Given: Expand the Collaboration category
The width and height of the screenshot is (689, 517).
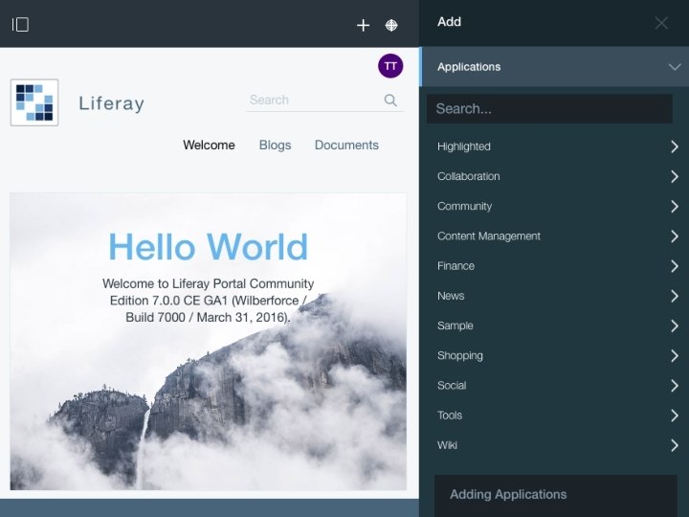Looking at the screenshot, I should 557,176.
